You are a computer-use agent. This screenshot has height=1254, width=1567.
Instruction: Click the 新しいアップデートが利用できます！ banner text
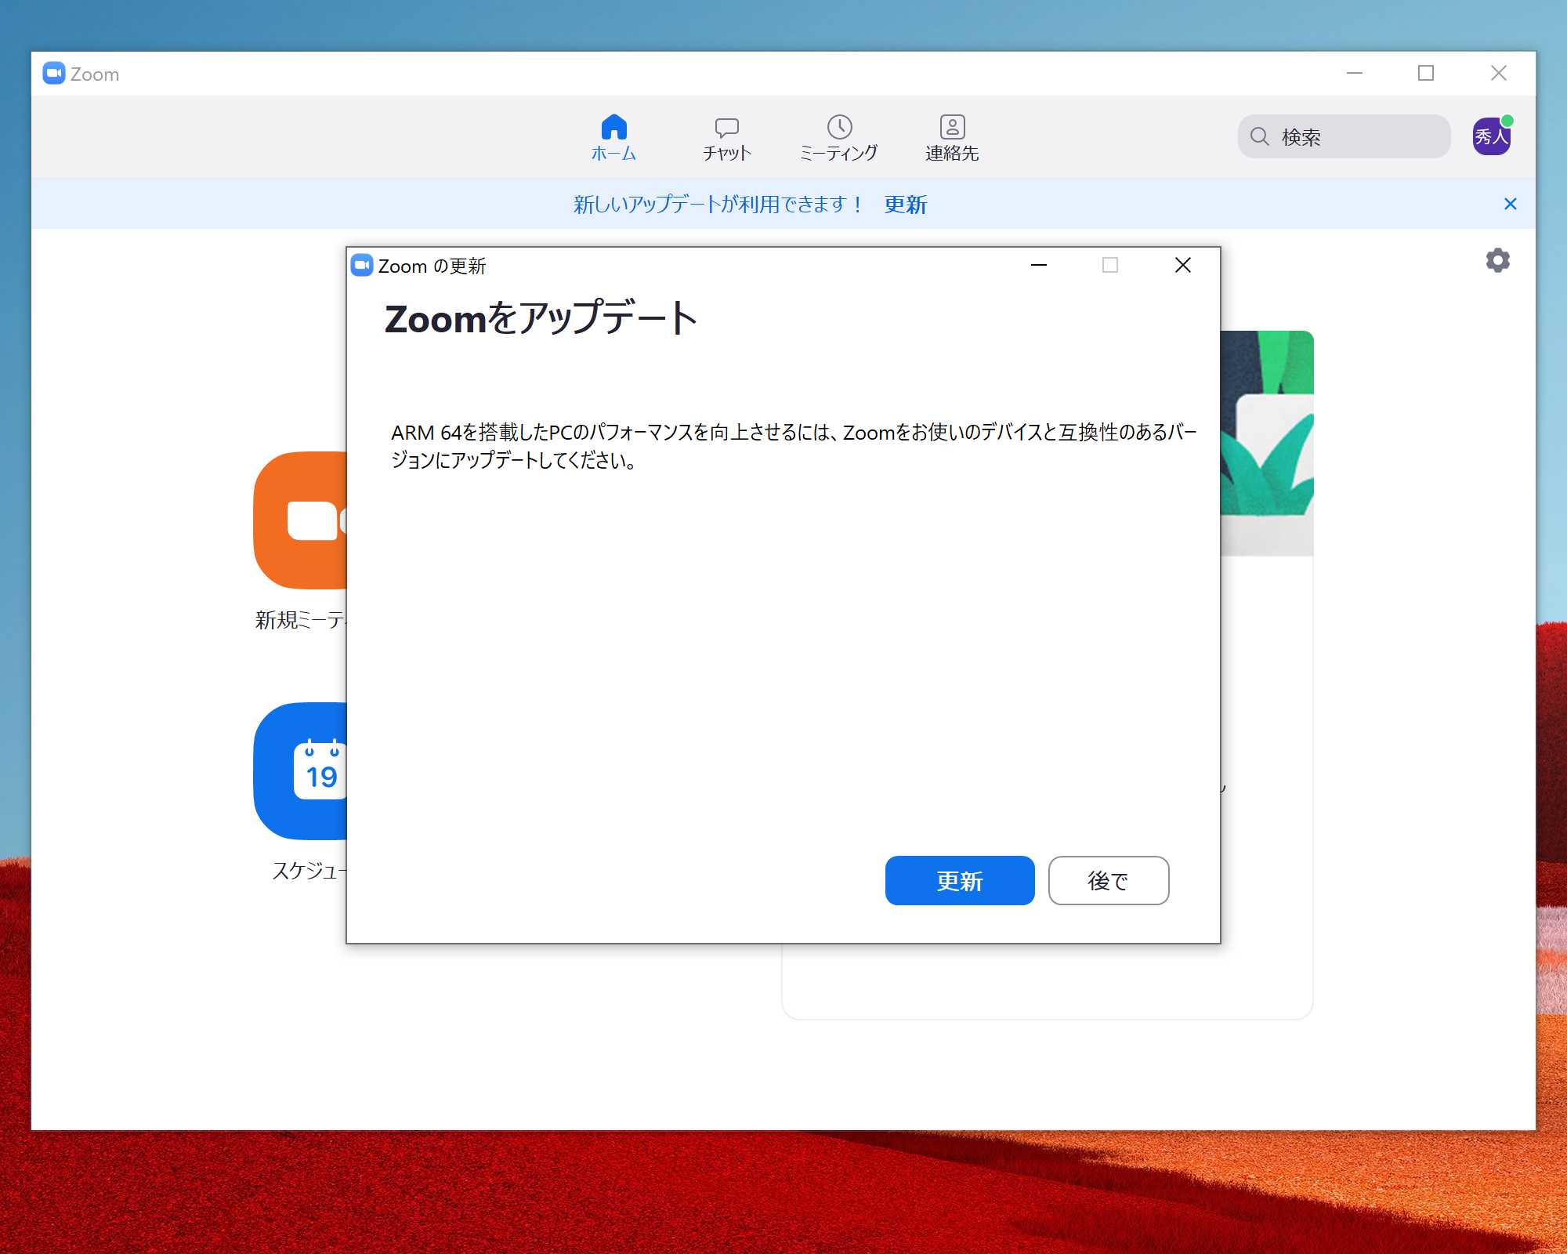tap(718, 205)
